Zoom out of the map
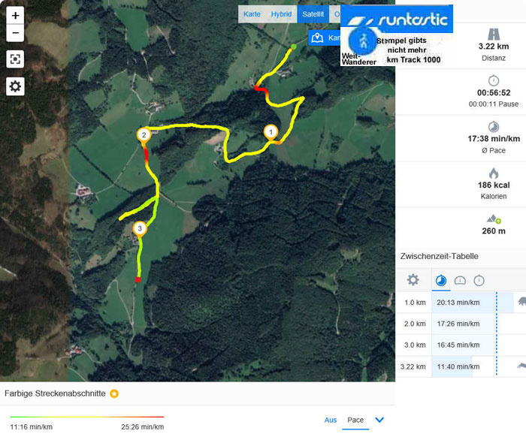The width and height of the screenshot is (526, 434). tap(15, 33)
